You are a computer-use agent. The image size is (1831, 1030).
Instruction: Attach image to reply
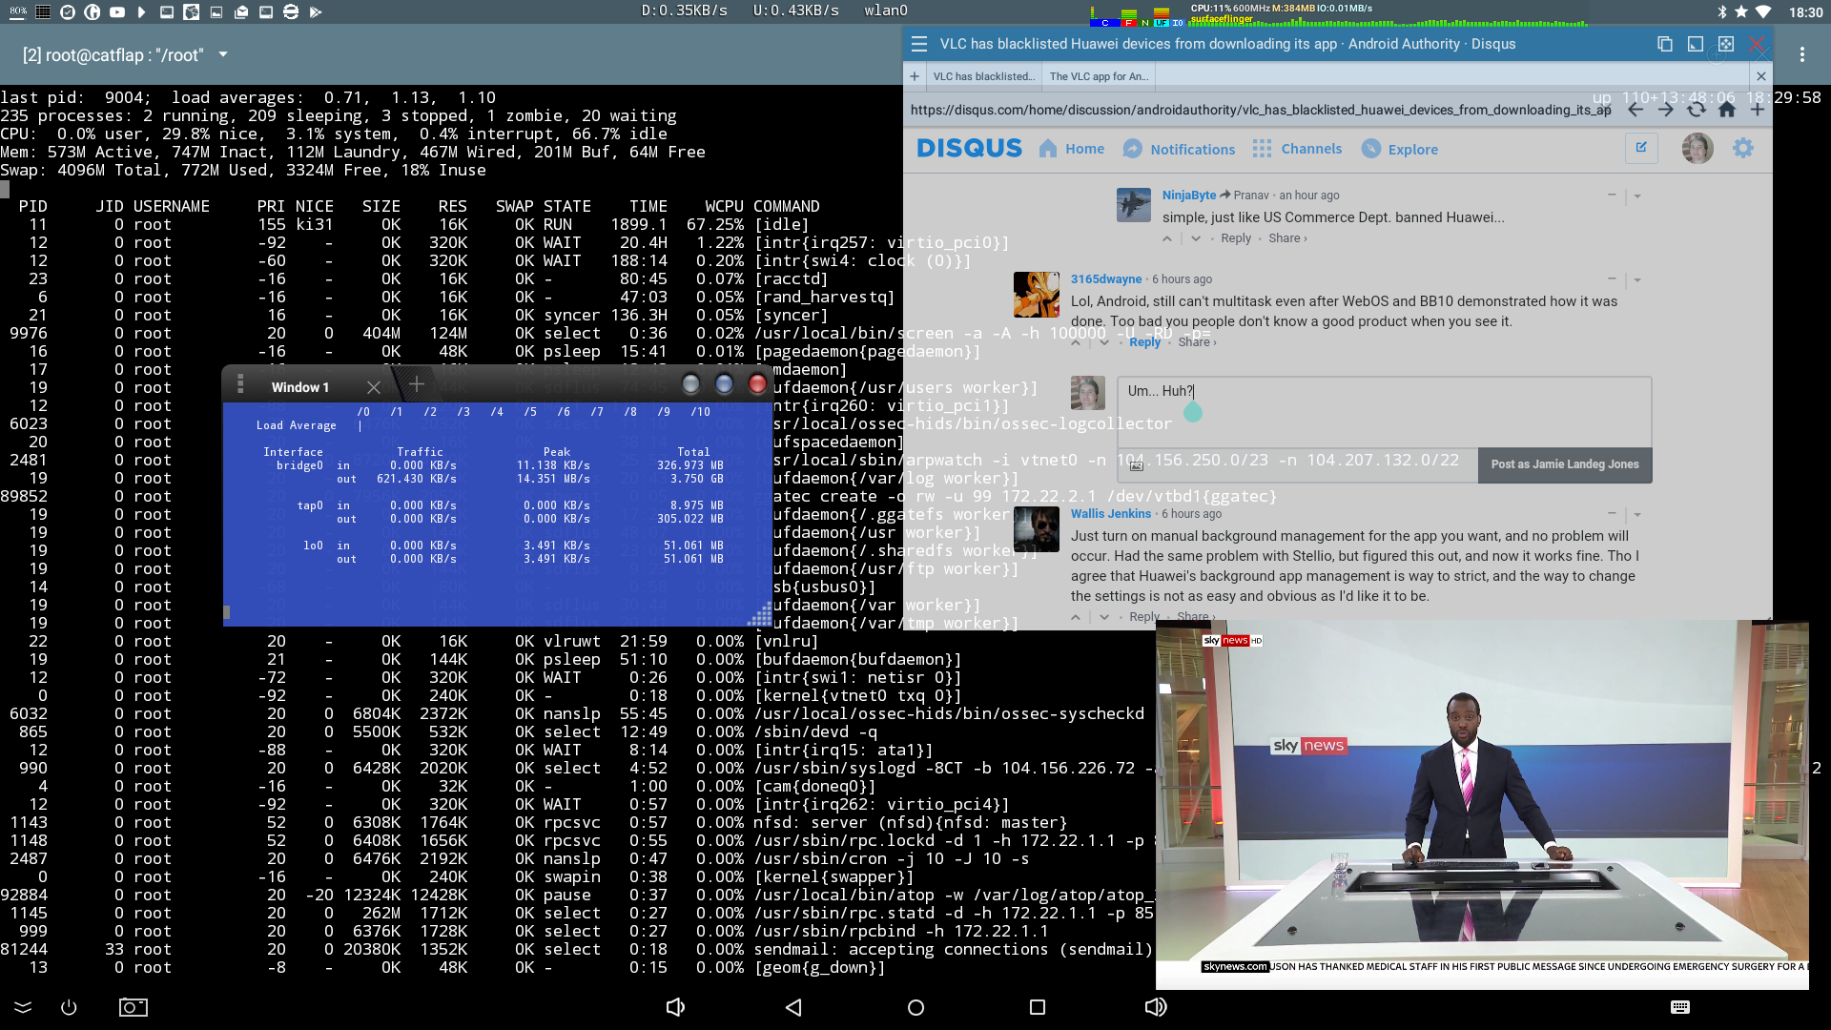click(x=1136, y=465)
